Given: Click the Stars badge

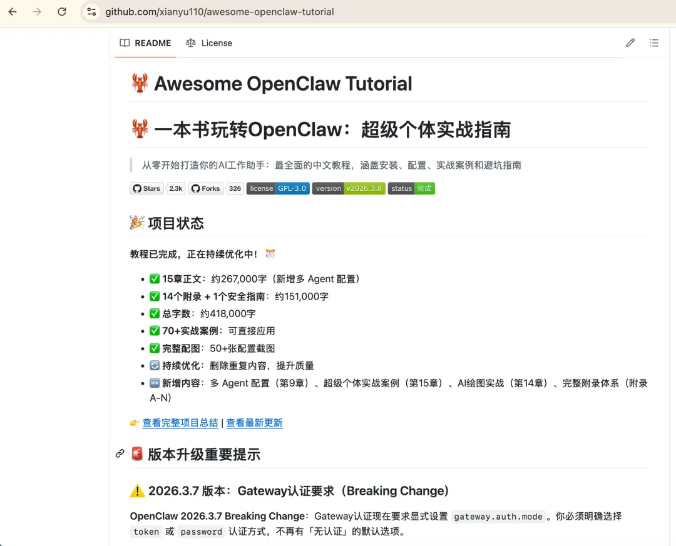Looking at the screenshot, I should click(x=146, y=188).
